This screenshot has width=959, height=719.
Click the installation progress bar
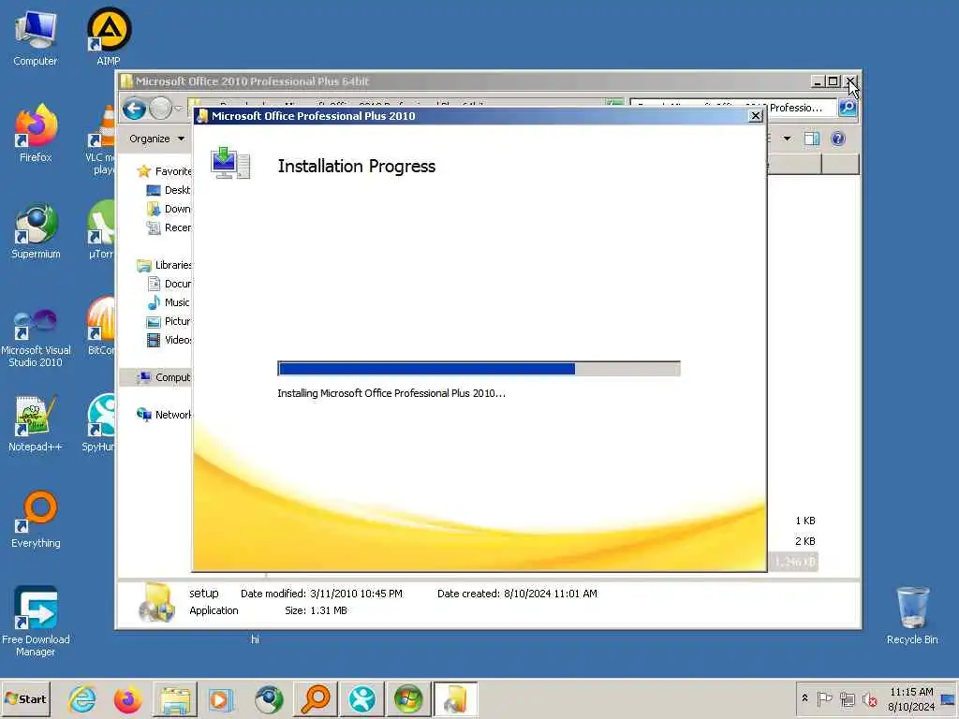click(x=479, y=369)
